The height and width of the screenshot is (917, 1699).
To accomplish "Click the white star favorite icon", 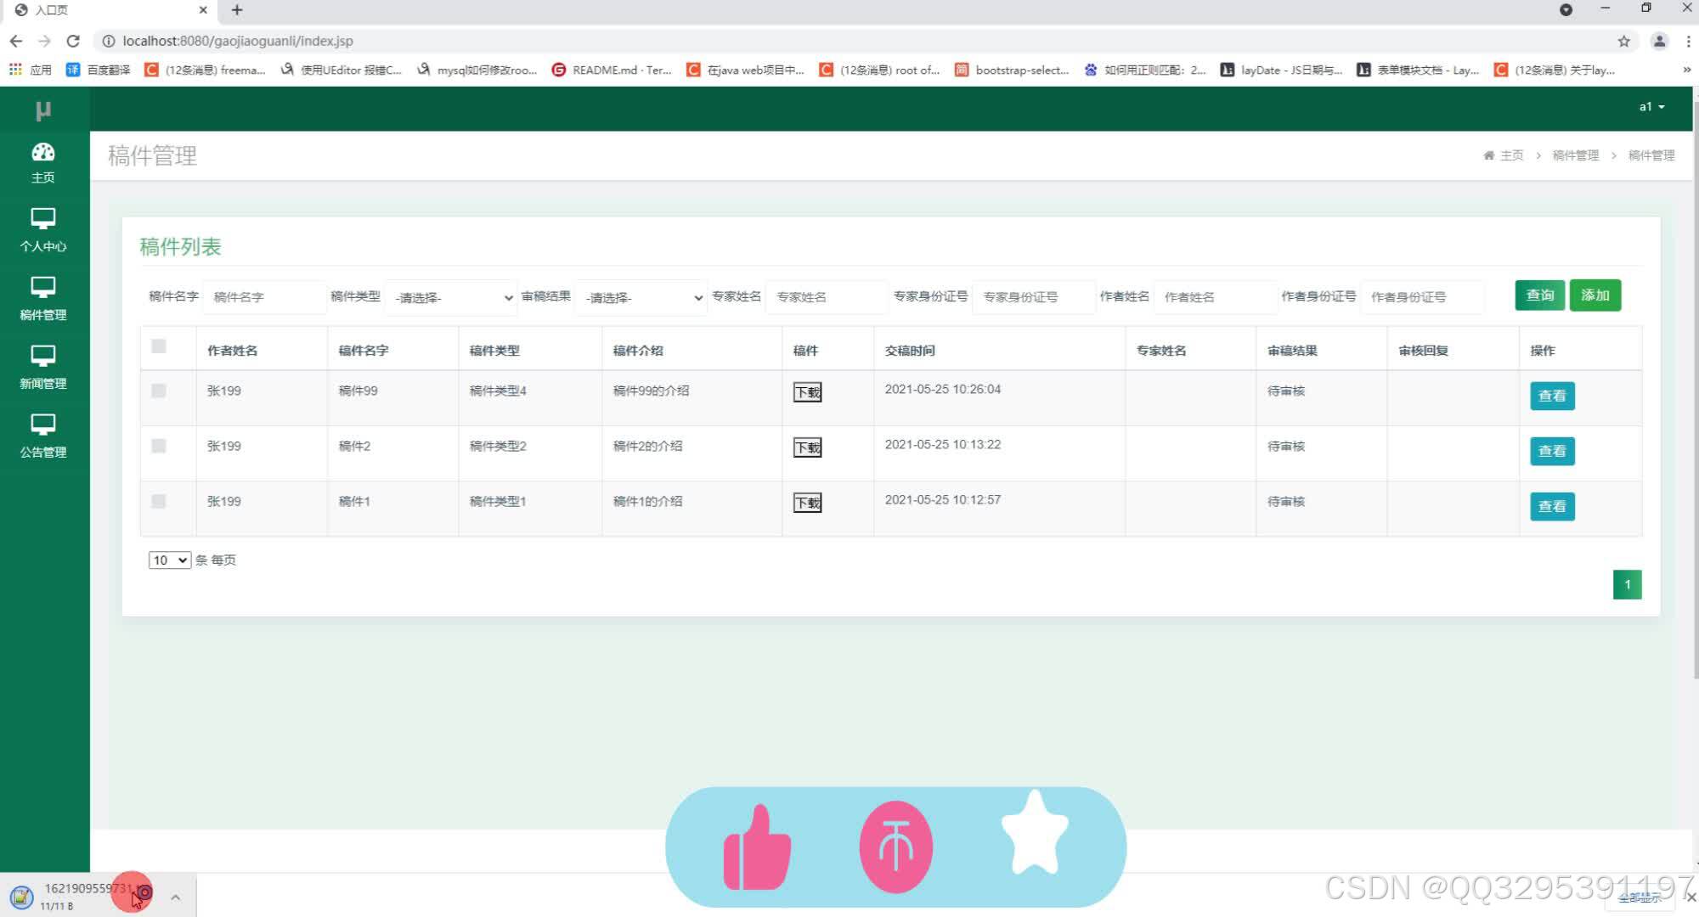I will pos(1035,834).
